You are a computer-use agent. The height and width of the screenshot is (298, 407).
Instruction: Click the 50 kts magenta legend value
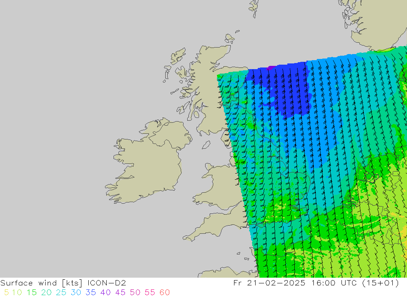tap(135, 292)
